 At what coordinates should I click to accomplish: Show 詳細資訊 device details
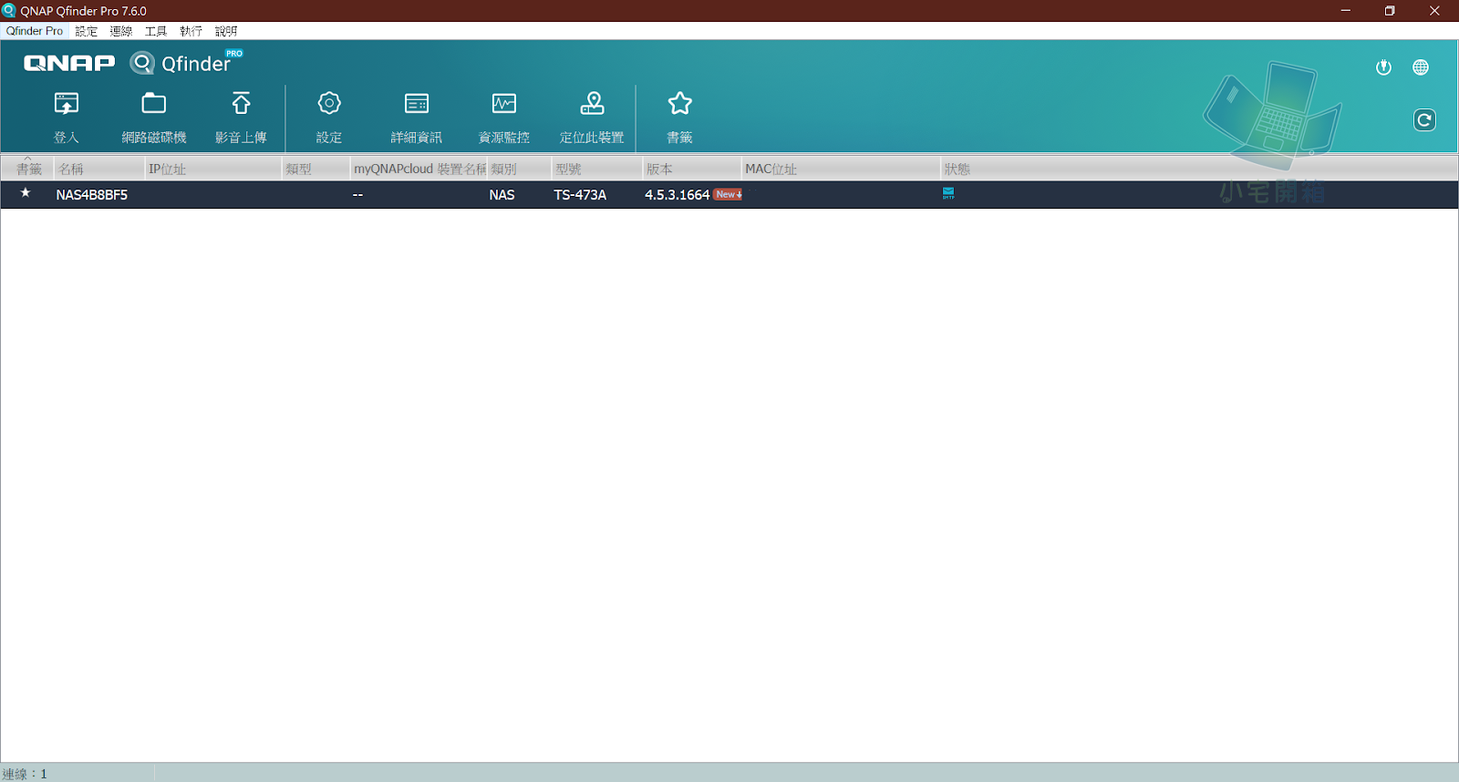tap(417, 117)
